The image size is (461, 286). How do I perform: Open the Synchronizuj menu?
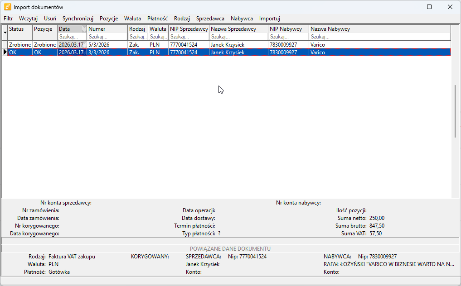[78, 19]
